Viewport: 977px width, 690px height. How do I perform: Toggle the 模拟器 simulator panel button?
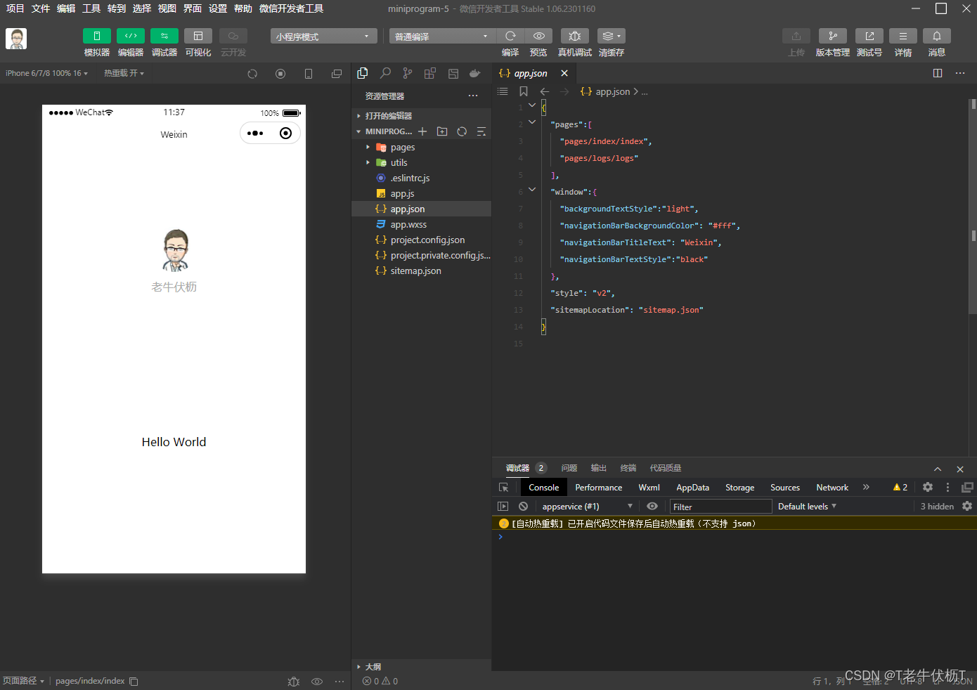click(x=97, y=36)
